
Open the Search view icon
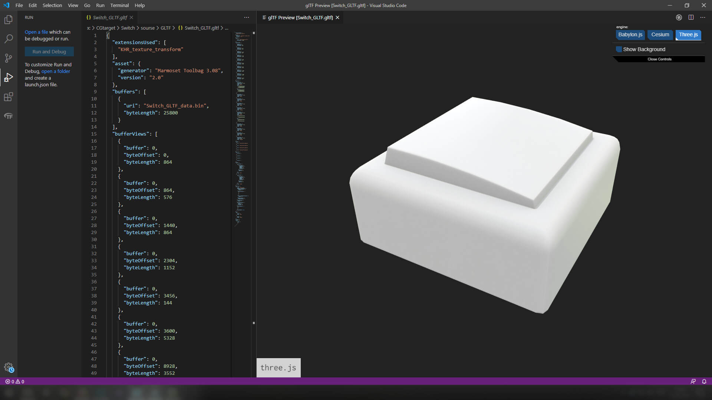tap(8, 39)
